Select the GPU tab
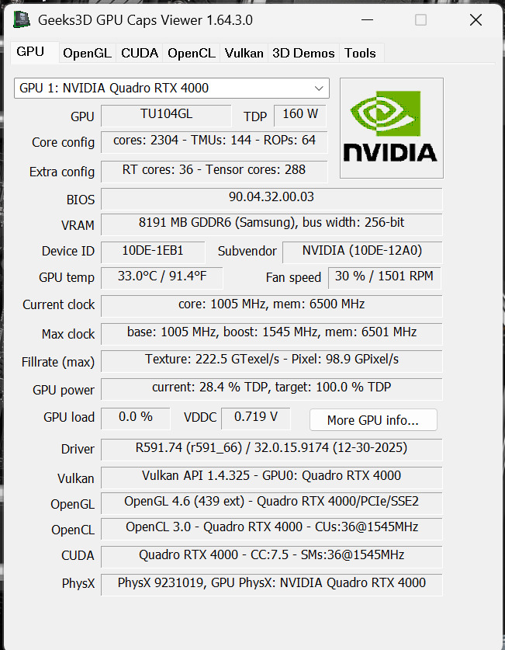Screen dimensions: 505x650 click(31, 52)
